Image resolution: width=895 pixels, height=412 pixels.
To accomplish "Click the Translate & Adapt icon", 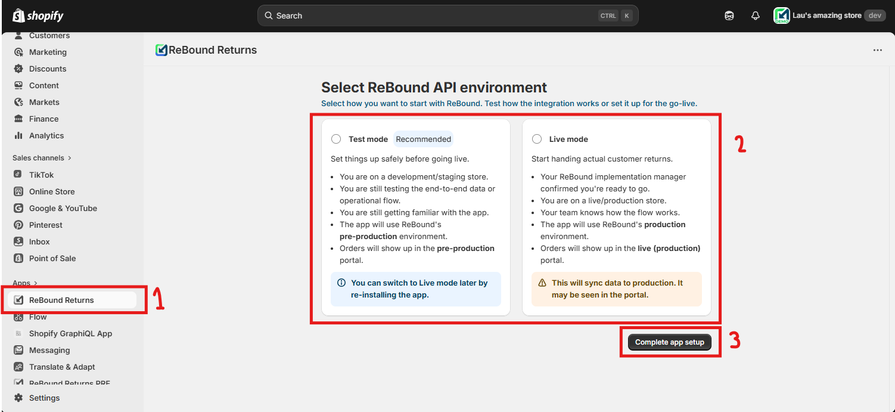I will [x=18, y=367].
